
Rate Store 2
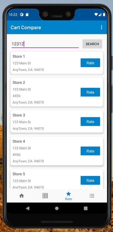(90, 92)
